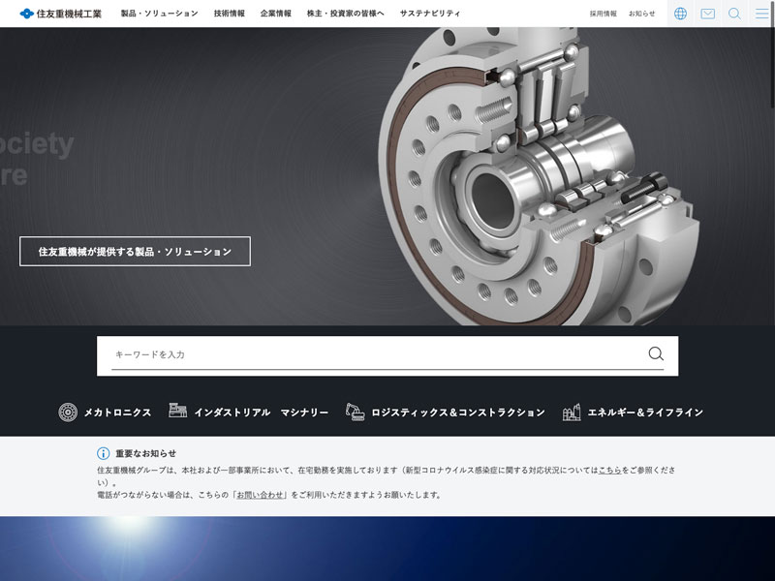Go to サステナビリティ section

(430, 14)
